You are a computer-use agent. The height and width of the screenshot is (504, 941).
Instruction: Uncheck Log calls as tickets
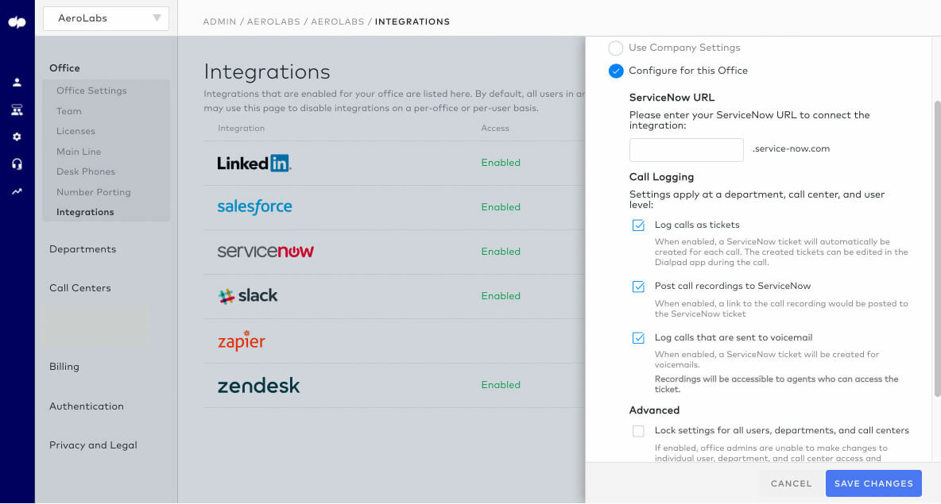[638, 225]
